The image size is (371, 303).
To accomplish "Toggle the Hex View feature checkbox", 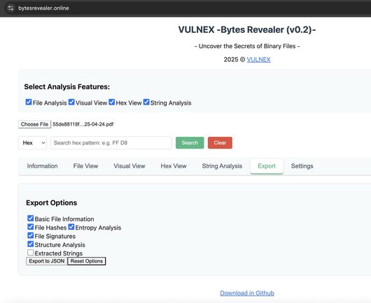I will tap(112, 102).
